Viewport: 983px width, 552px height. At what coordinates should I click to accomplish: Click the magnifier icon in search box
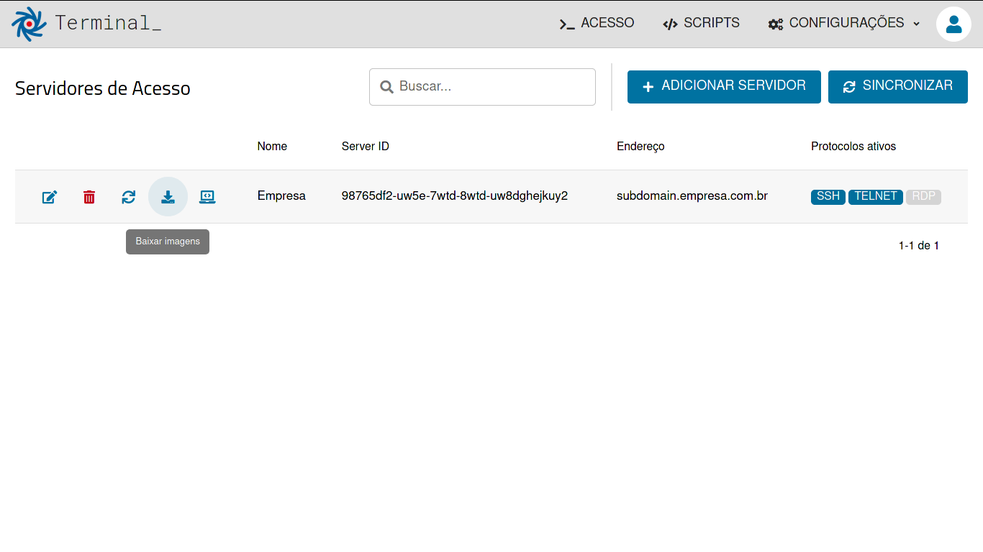click(x=386, y=87)
